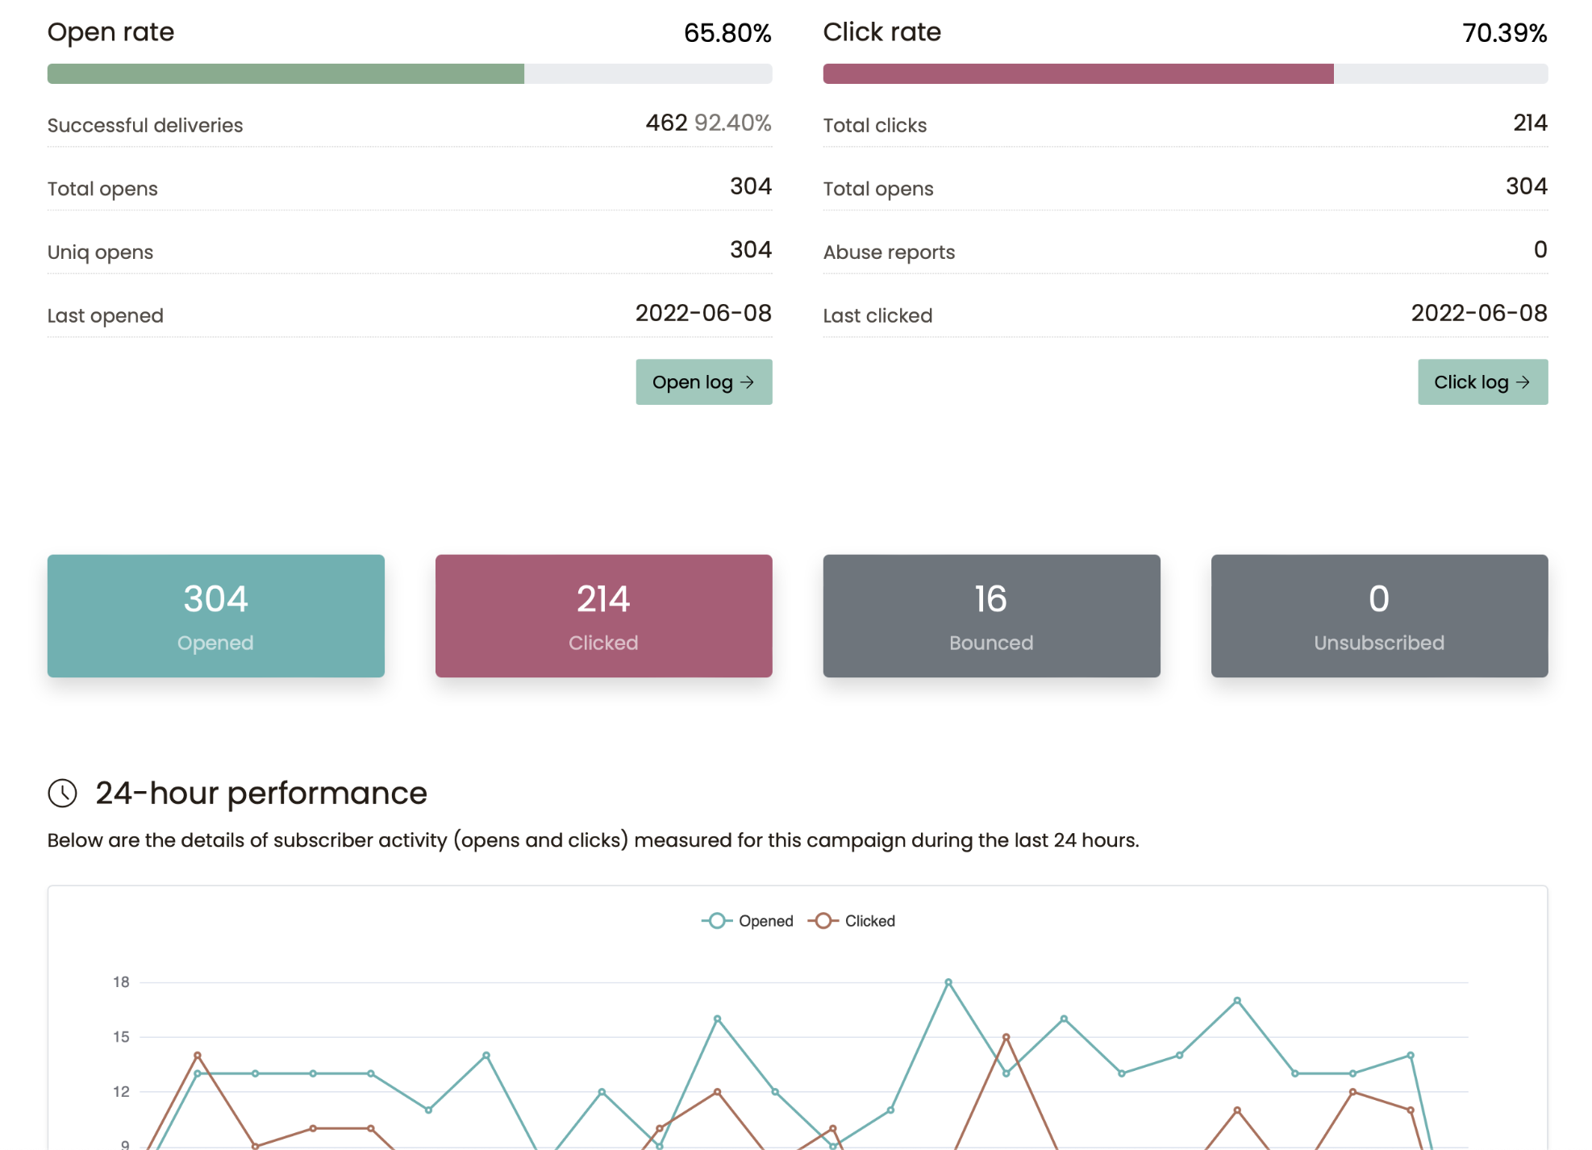Click the Clicked peak data point at 15

pos(1006,1037)
